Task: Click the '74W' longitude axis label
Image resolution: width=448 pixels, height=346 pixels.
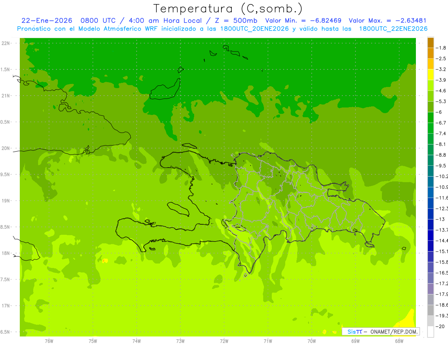Action: (136, 341)
